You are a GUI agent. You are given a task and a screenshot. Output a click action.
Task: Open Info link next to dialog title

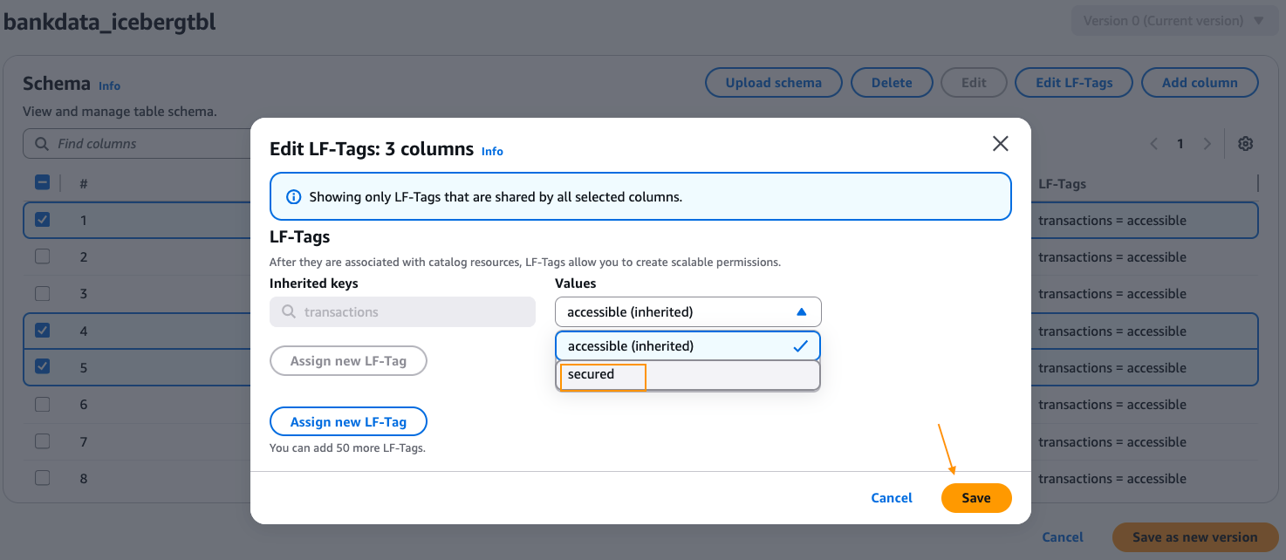(x=492, y=152)
